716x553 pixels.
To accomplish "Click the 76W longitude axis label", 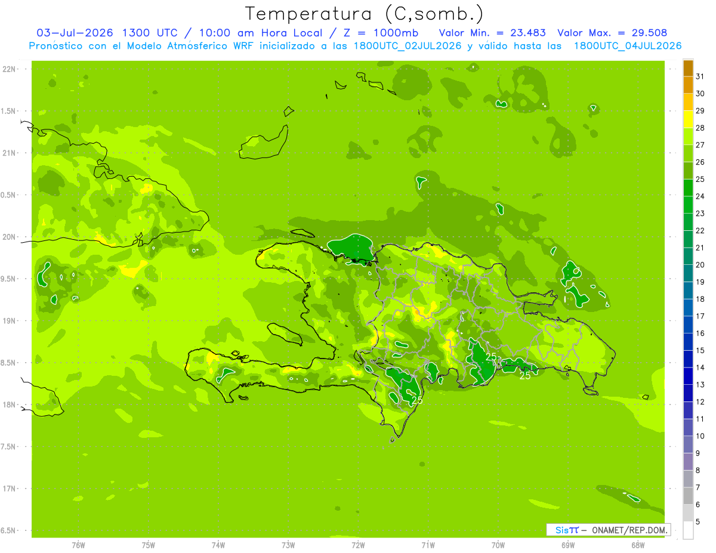I will pos(78,545).
